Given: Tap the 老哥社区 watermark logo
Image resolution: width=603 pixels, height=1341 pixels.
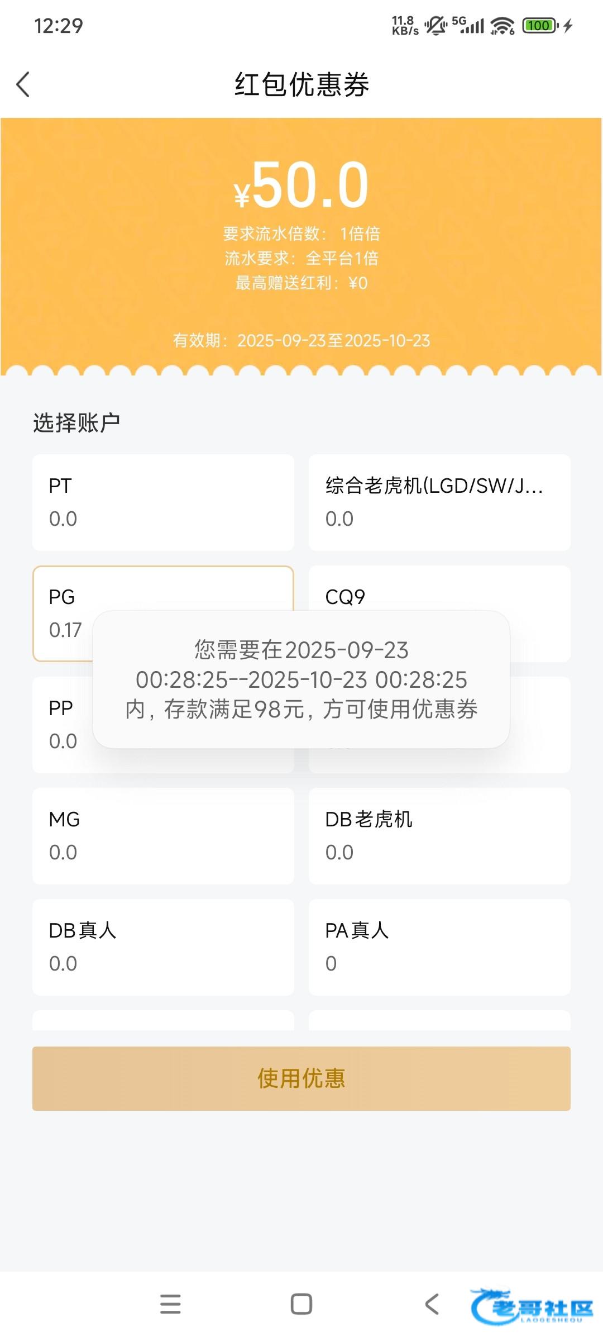Looking at the screenshot, I should coord(532,1306).
